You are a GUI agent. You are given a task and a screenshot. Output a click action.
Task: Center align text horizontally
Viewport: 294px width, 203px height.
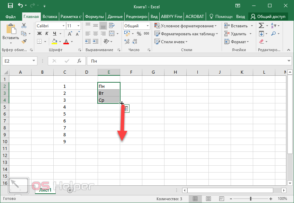pyautogui.click(x=95, y=34)
